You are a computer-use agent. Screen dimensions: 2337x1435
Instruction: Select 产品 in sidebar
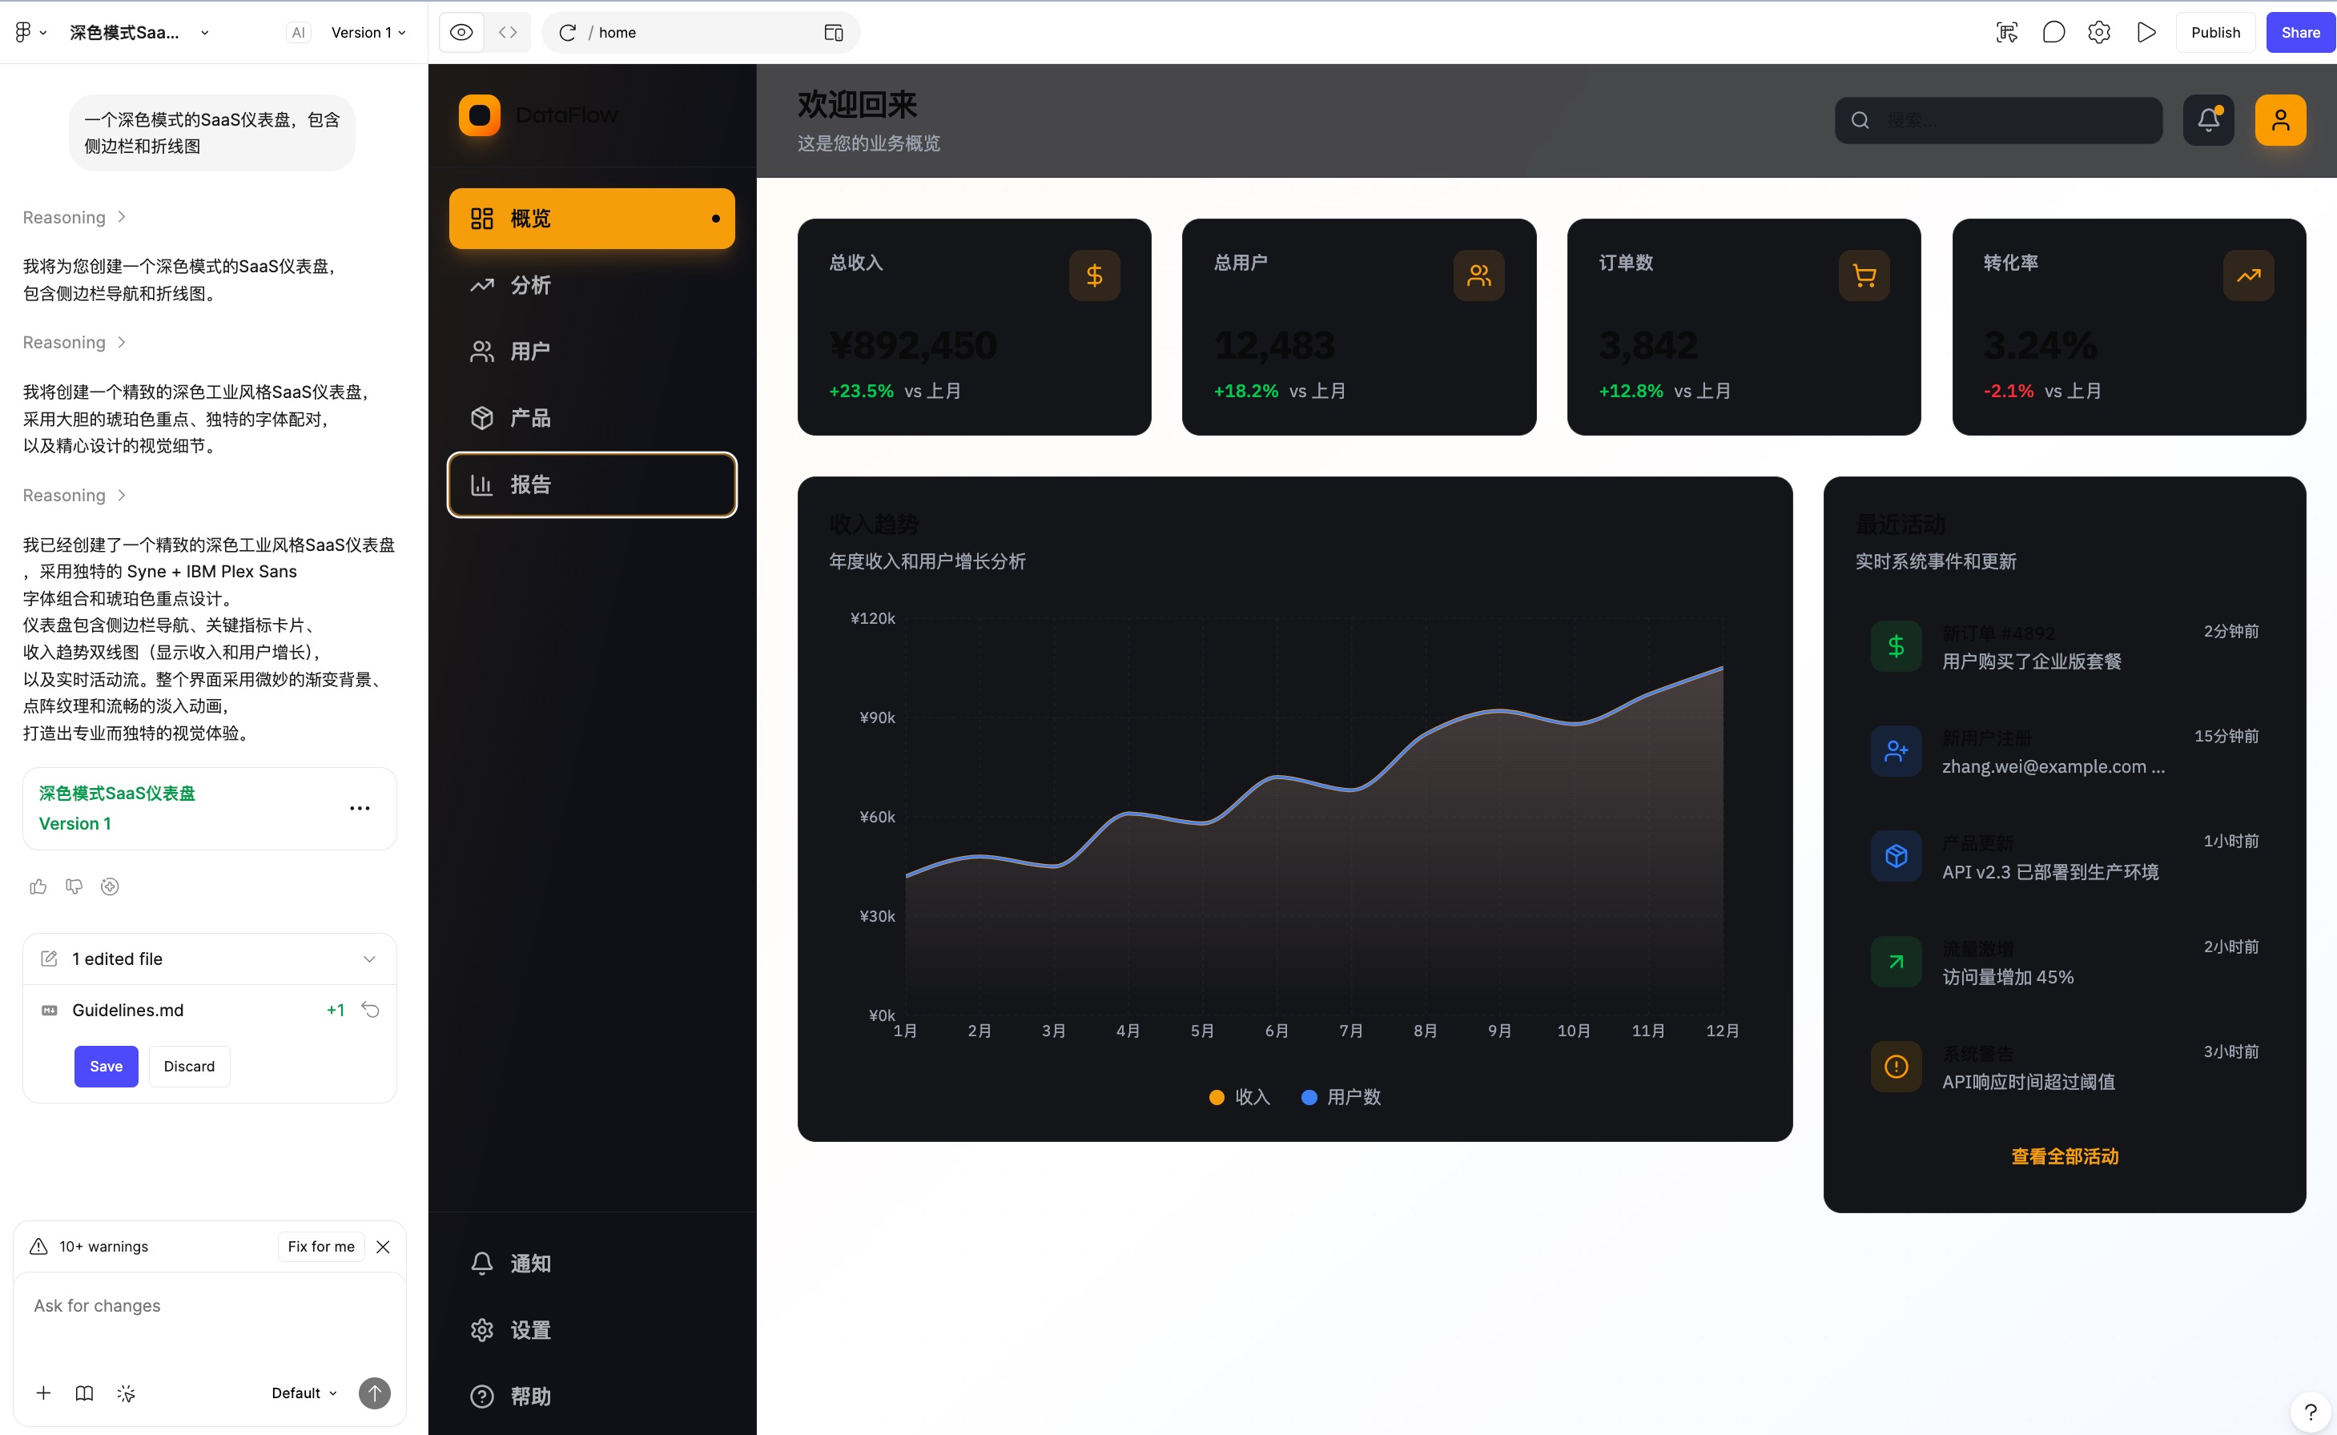(591, 417)
